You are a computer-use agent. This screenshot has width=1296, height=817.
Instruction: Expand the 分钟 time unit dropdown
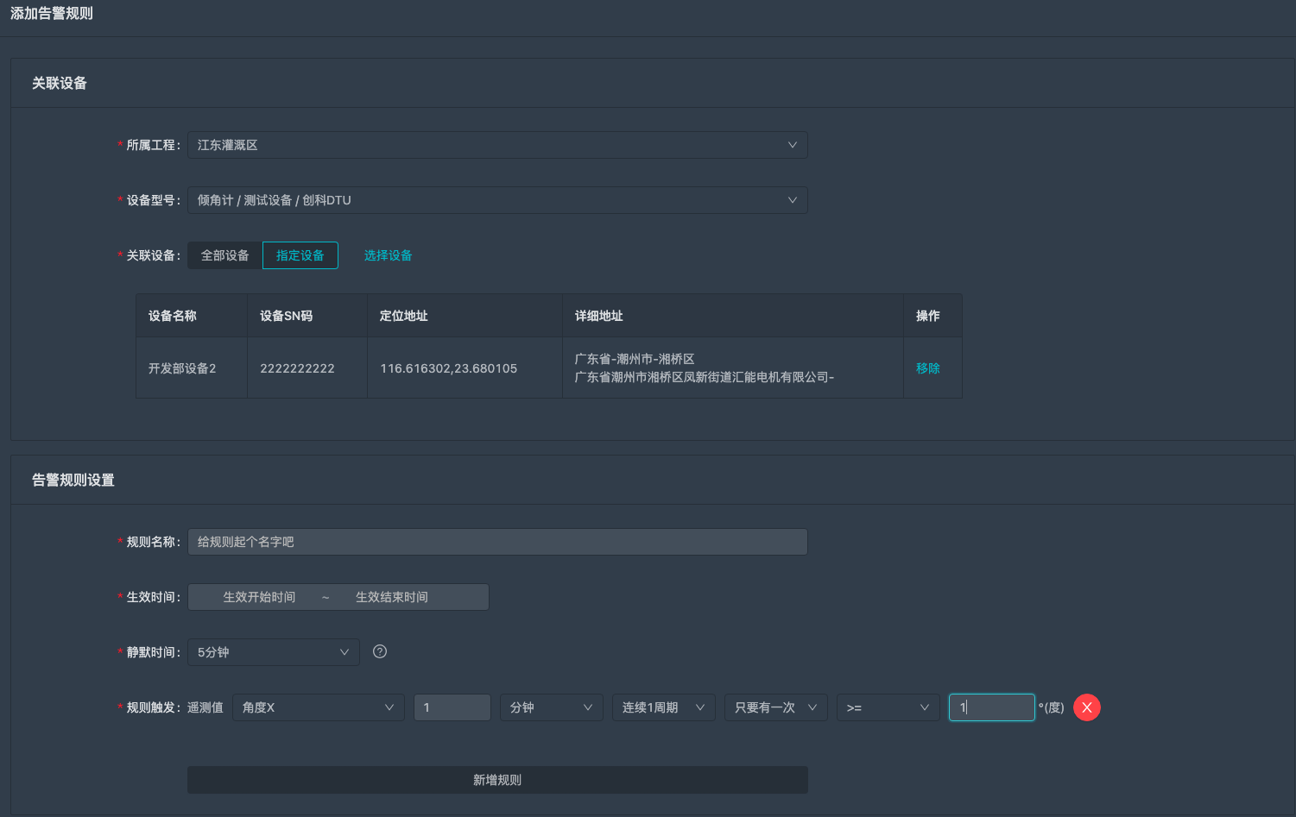click(x=551, y=707)
